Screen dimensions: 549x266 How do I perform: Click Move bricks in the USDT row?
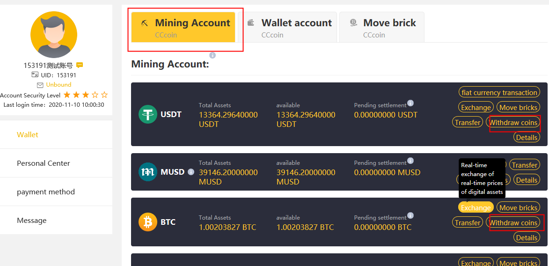click(518, 108)
